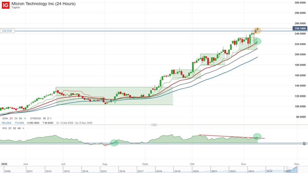
Task: Open the Täglich timeframe selector
Action: [16, 7]
